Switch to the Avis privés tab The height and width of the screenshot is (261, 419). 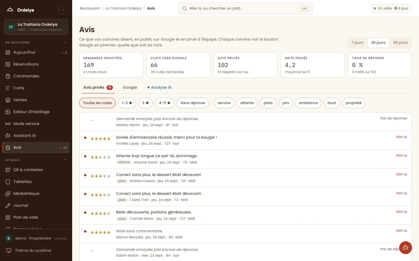(98, 88)
